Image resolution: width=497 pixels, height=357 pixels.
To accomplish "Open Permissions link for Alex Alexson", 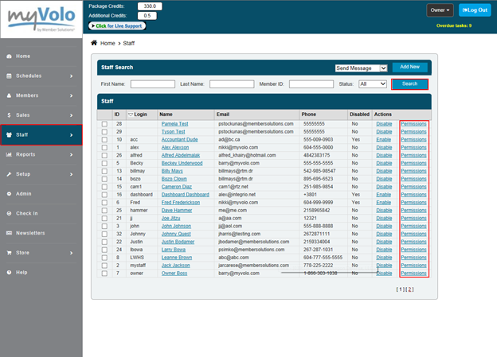I will [x=413, y=147].
